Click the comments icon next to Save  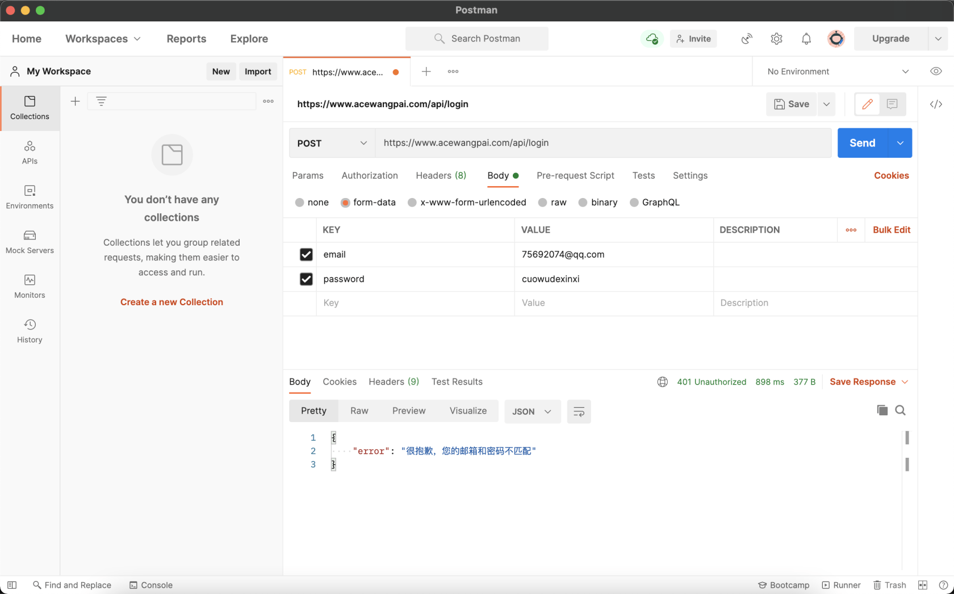click(892, 104)
